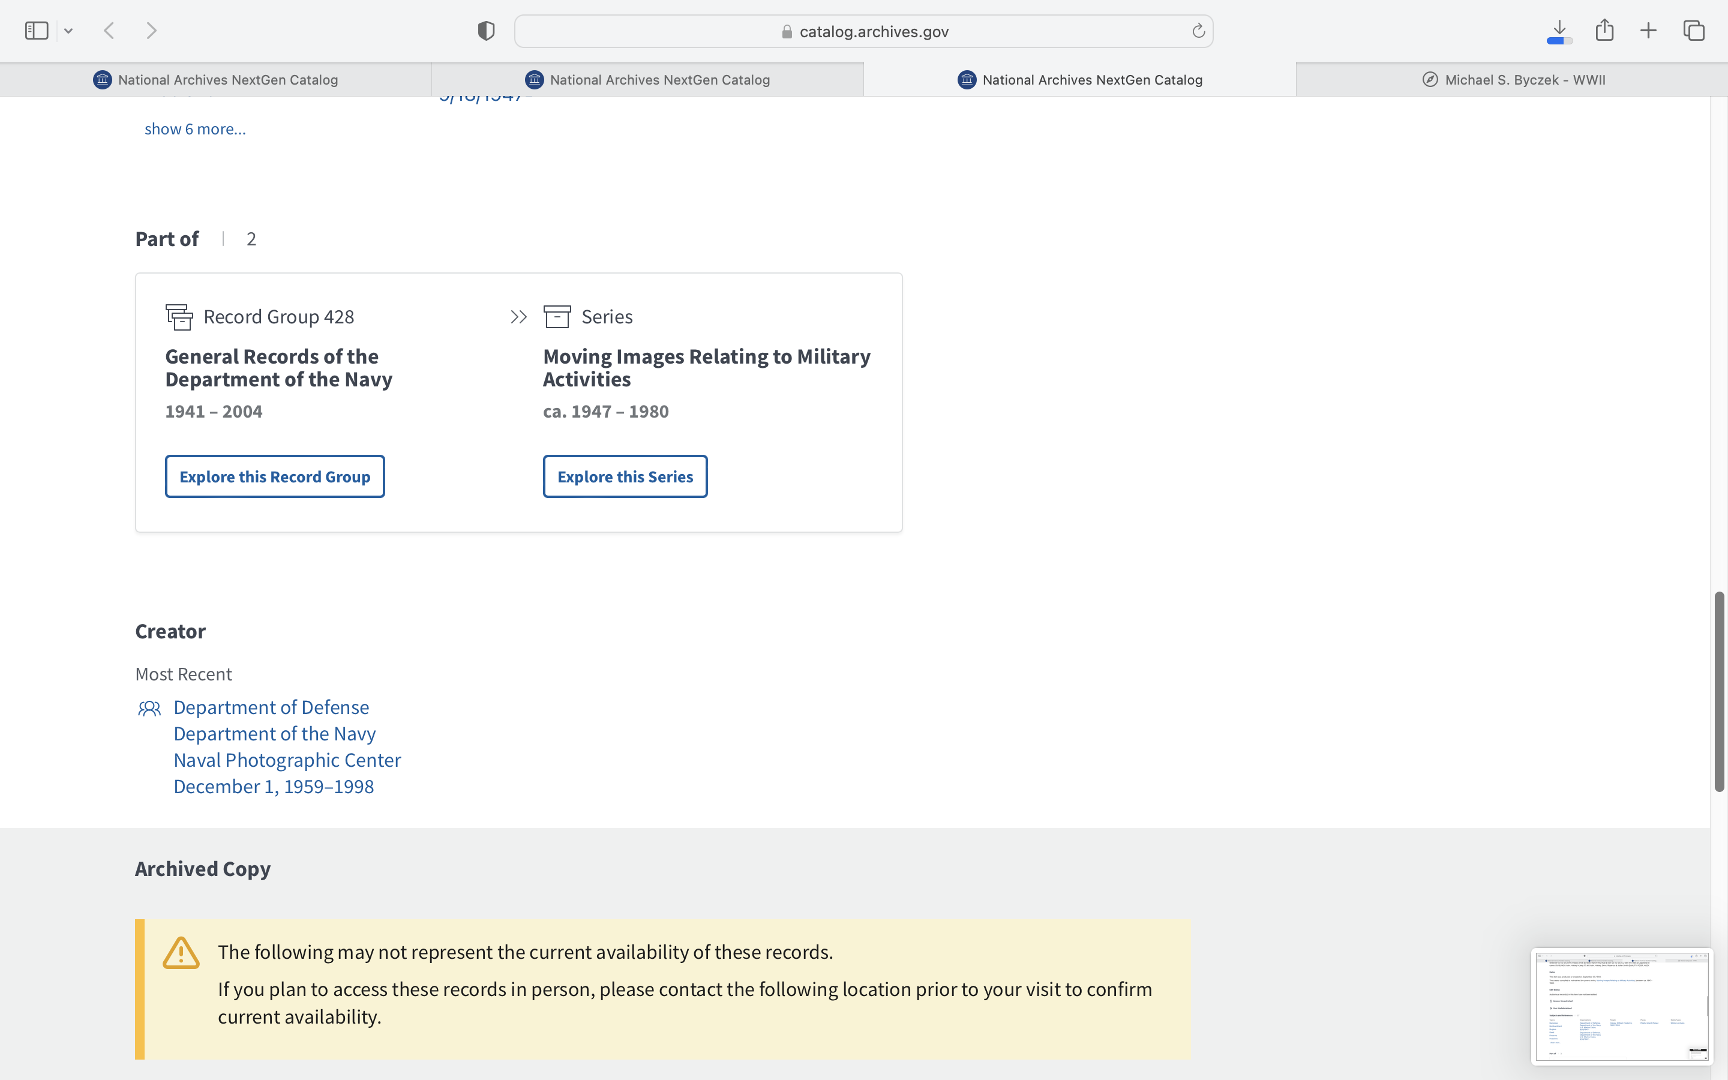This screenshot has height=1080, width=1728.
Task: Open the Department of Defense creator link
Action: [271, 707]
